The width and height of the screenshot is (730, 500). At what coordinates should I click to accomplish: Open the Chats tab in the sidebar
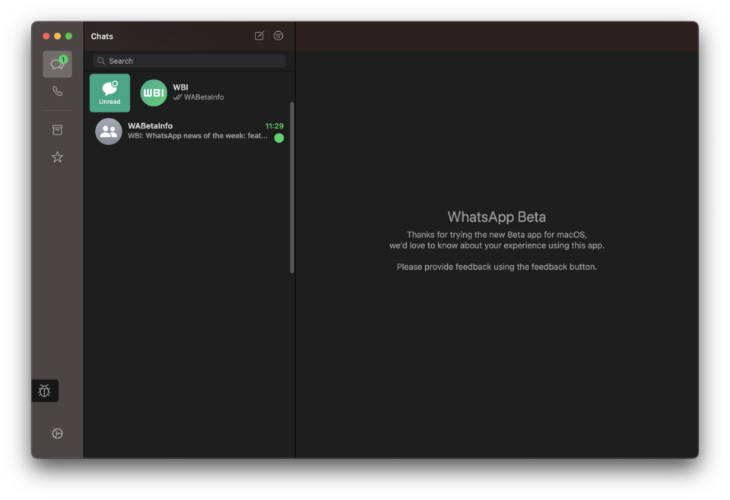57,65
